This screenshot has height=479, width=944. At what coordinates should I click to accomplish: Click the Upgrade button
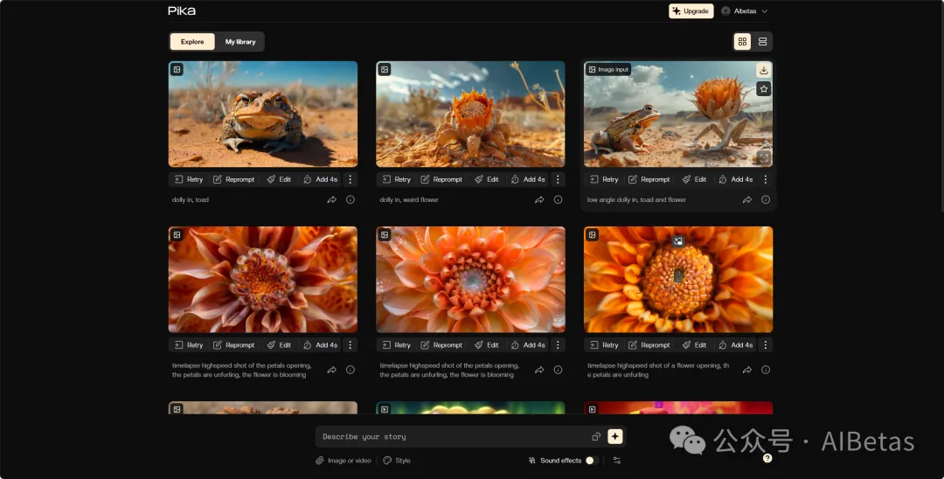(691, 10)
